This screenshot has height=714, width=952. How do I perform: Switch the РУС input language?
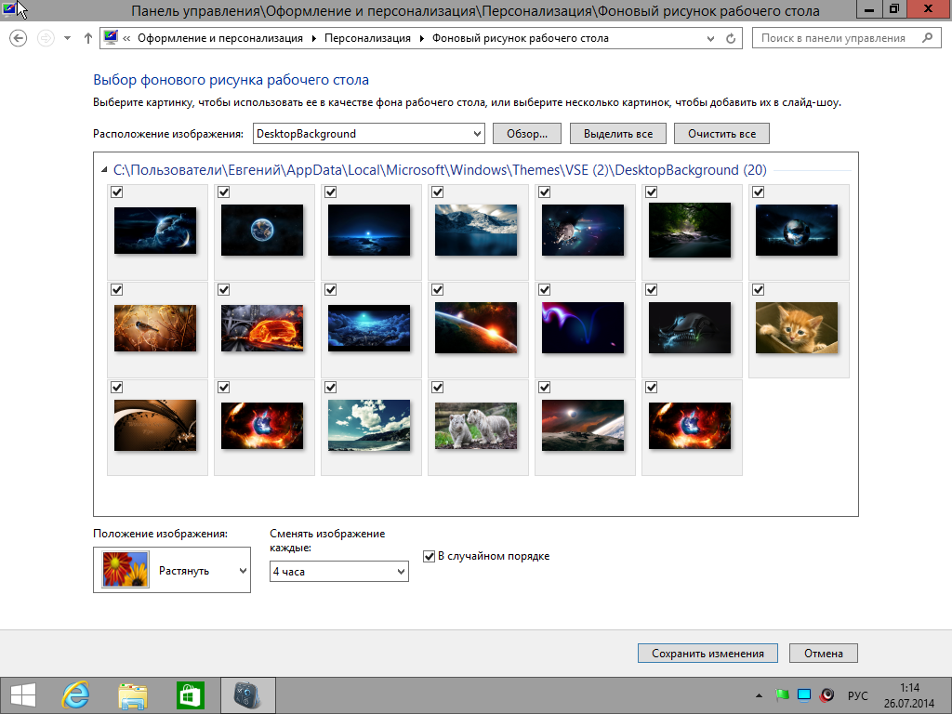click(857, 695)
